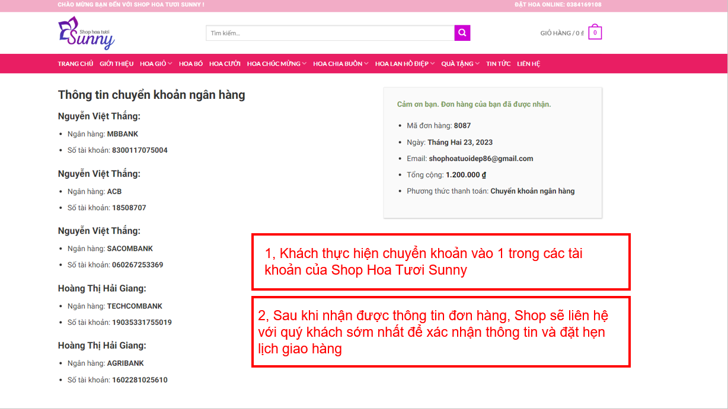The image size is (728, 409).
Task: Select the ACB bank name
Action: [114, 191]
